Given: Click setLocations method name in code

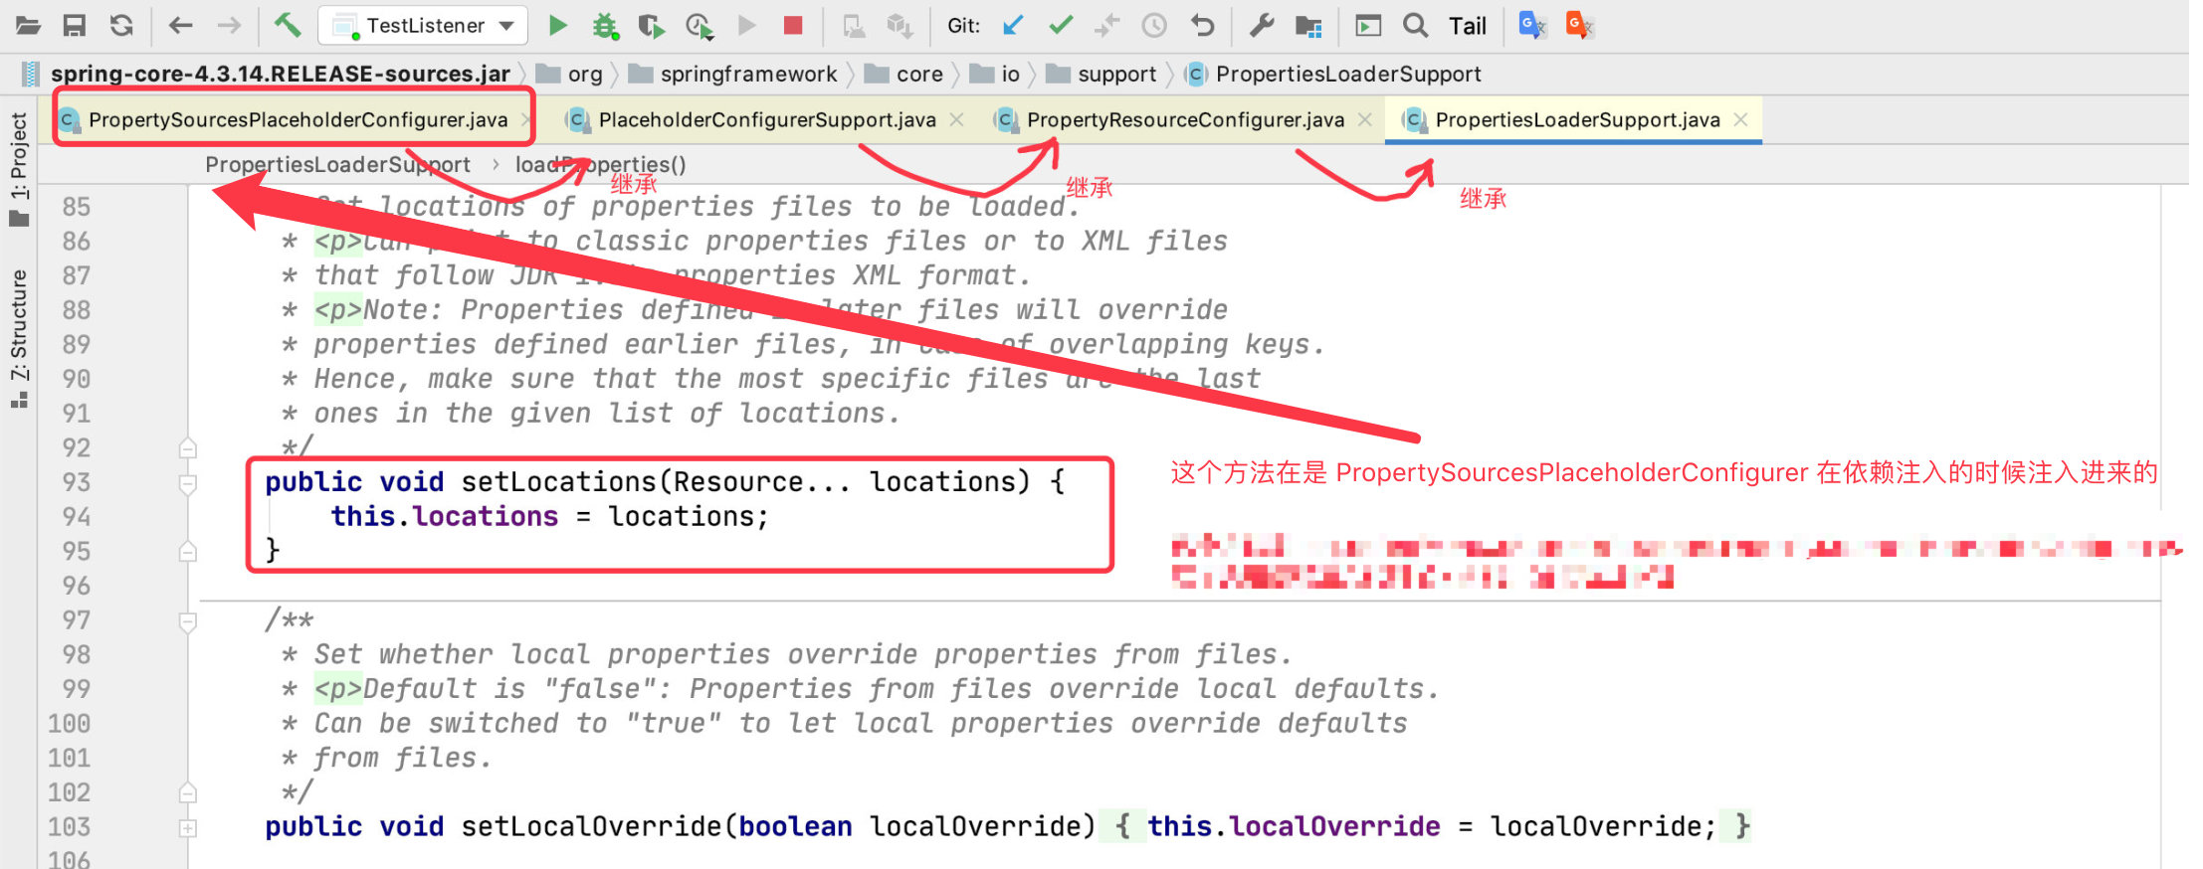Looking at the screenshot, I should coord(558,482).
